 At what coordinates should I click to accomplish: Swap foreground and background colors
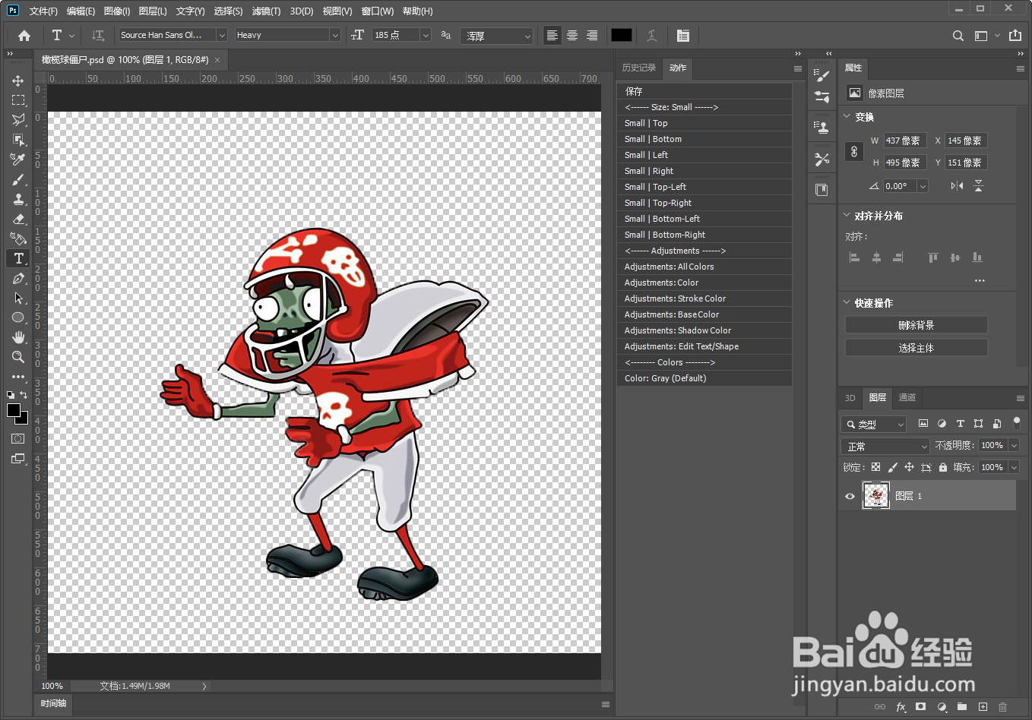click(x=24, y=395)
